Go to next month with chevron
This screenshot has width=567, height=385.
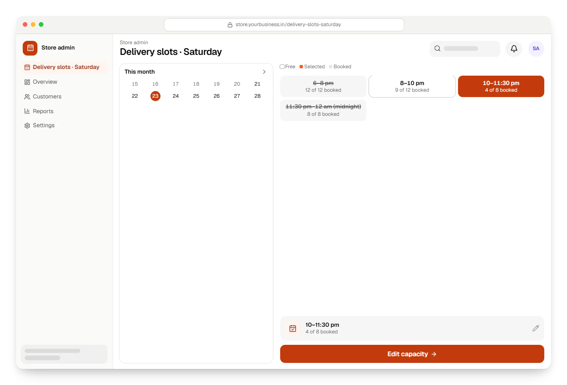[264, 72]
